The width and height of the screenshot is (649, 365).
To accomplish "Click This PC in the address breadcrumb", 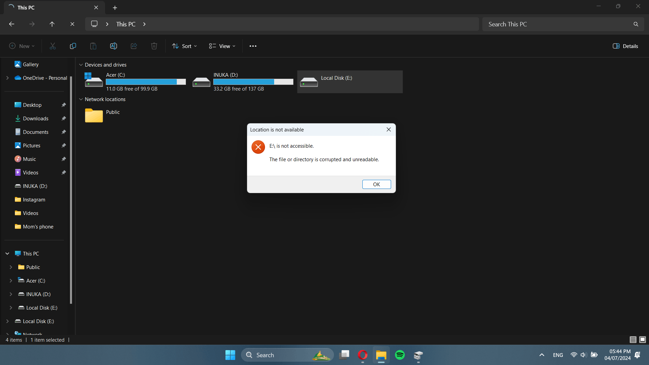I will (126, 24).
